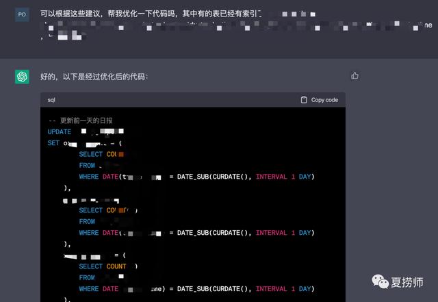
Task: Click the sql language label
Action: pos(51,100)
